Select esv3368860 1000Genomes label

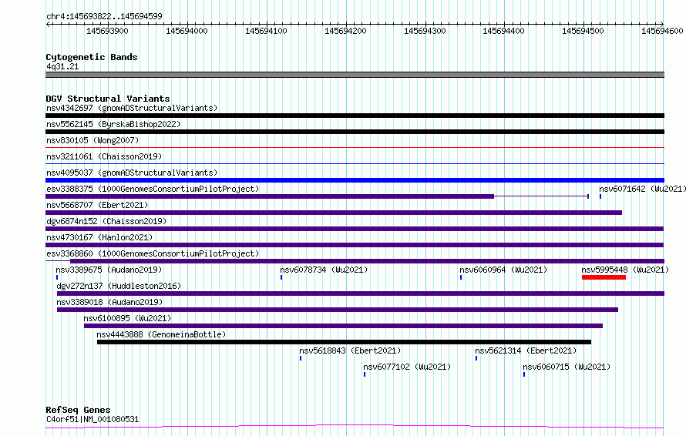click(153, 253)
